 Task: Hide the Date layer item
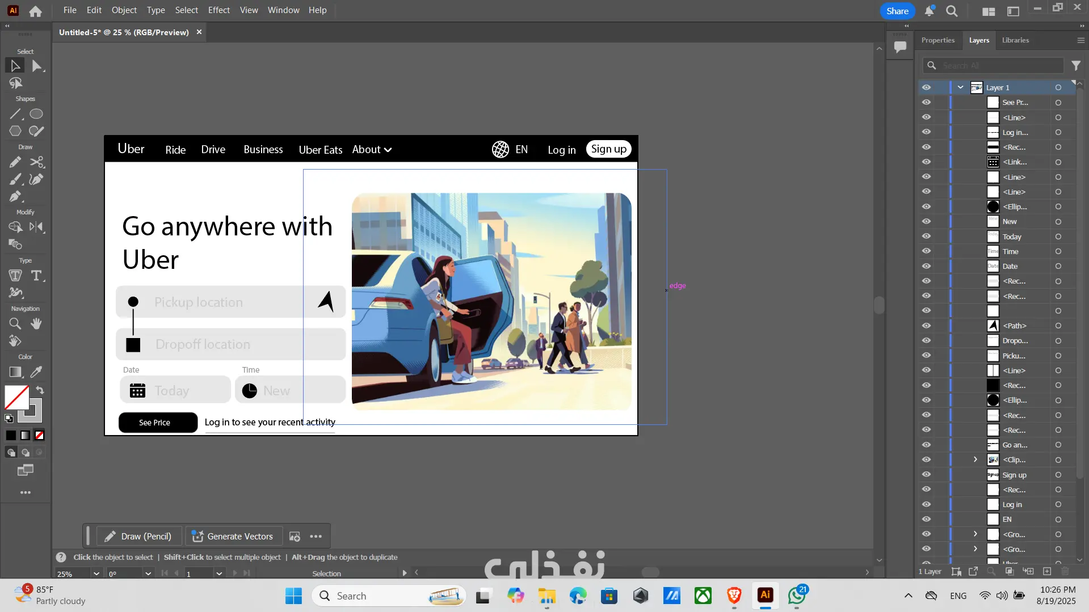pos(926,266)
